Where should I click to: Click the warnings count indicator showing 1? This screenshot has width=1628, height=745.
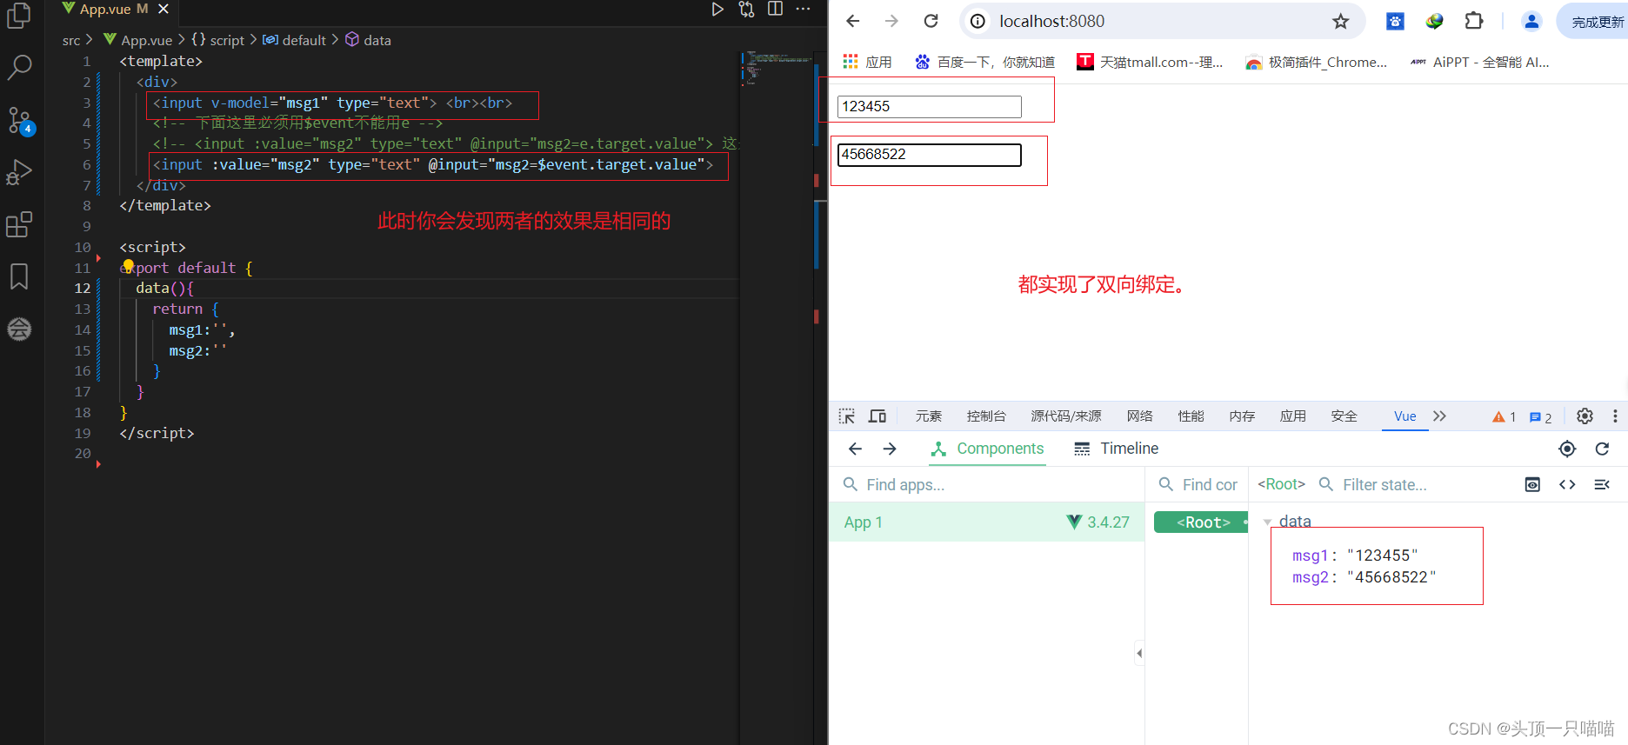(1504, 416)
